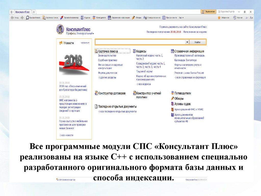Expand the Профиль: Универсальный dropdown
The image size is (261, 196).
click(80, 33)
